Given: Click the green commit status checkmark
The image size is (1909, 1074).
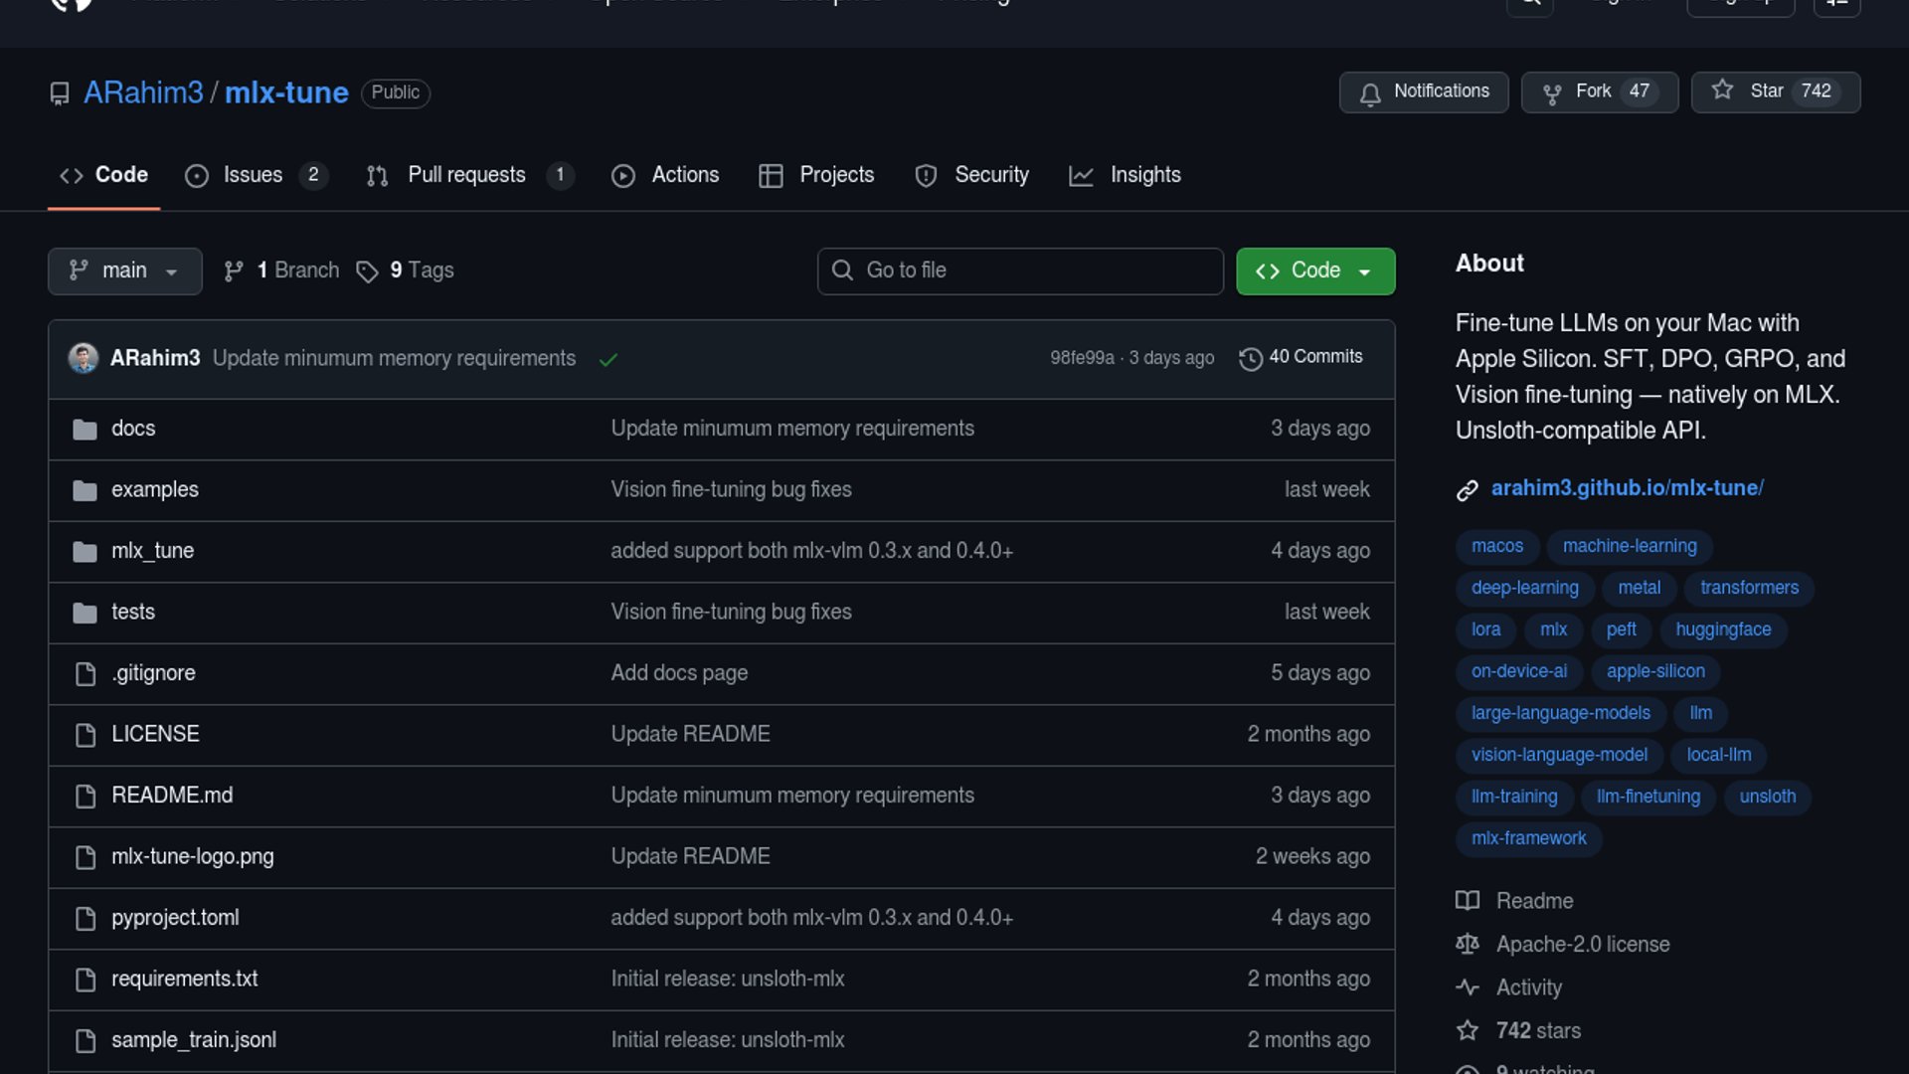Looking at the screenshot, I should 608,359.
